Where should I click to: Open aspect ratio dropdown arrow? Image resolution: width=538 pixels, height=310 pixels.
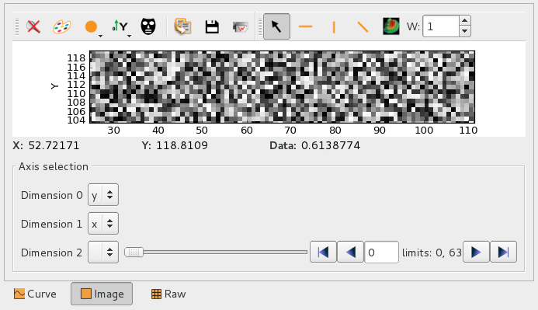pyautogui.click(x=100, y=36)
